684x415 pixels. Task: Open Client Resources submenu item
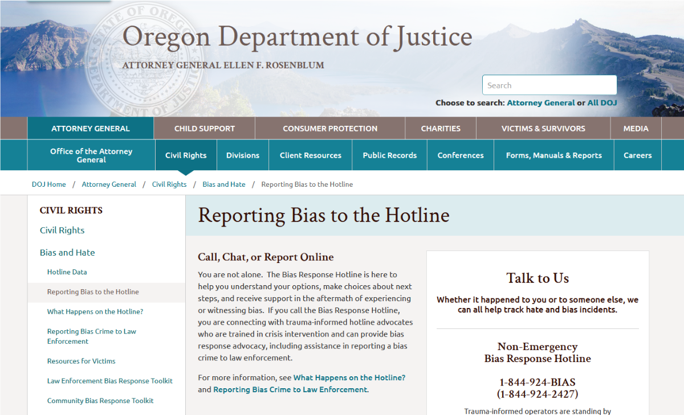click(x=311, y=155)
